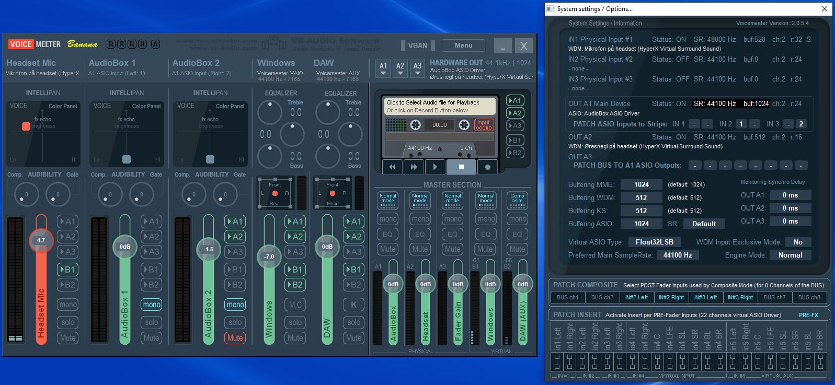The width and height of the screenshot is (835, 385).
Task: Open the VBAN configuration
Action: click(x=417, y=45)
